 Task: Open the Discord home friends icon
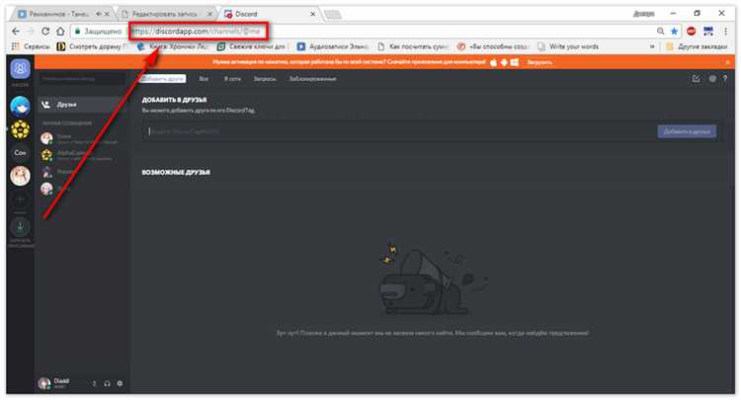click(20, 69)
